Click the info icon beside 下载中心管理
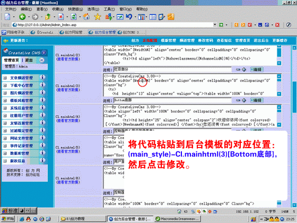 (x=42, y=85)
